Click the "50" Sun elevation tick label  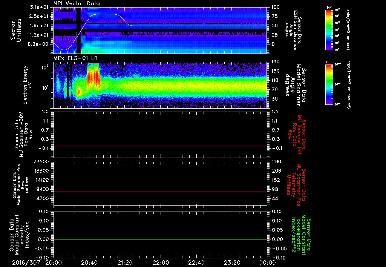274,26
